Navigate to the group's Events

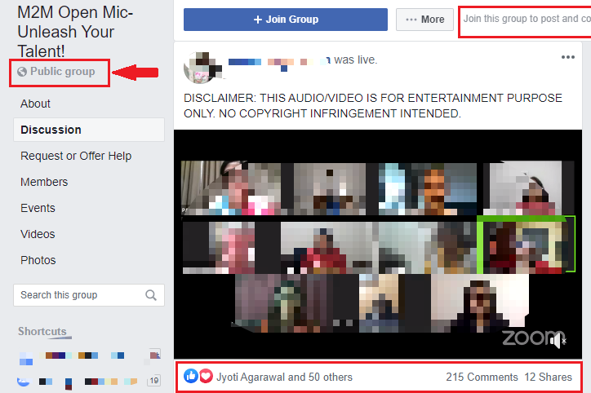click(x=38, y=208)
